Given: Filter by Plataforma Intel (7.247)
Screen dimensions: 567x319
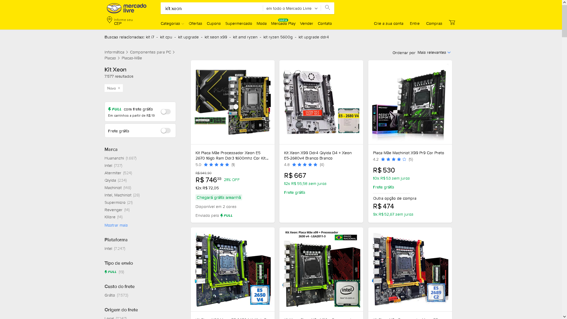Looking at the screenshot, I should [x=115, y=249].
